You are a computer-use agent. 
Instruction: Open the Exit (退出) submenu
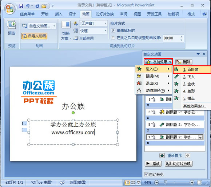[x=154, y=83]
